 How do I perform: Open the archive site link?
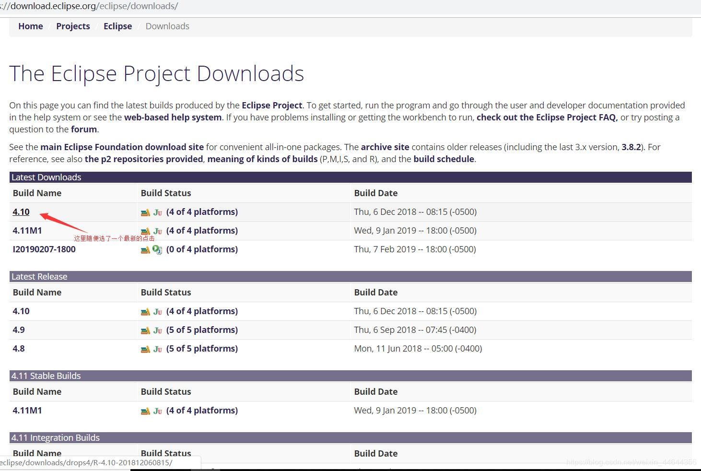point(385,147)
